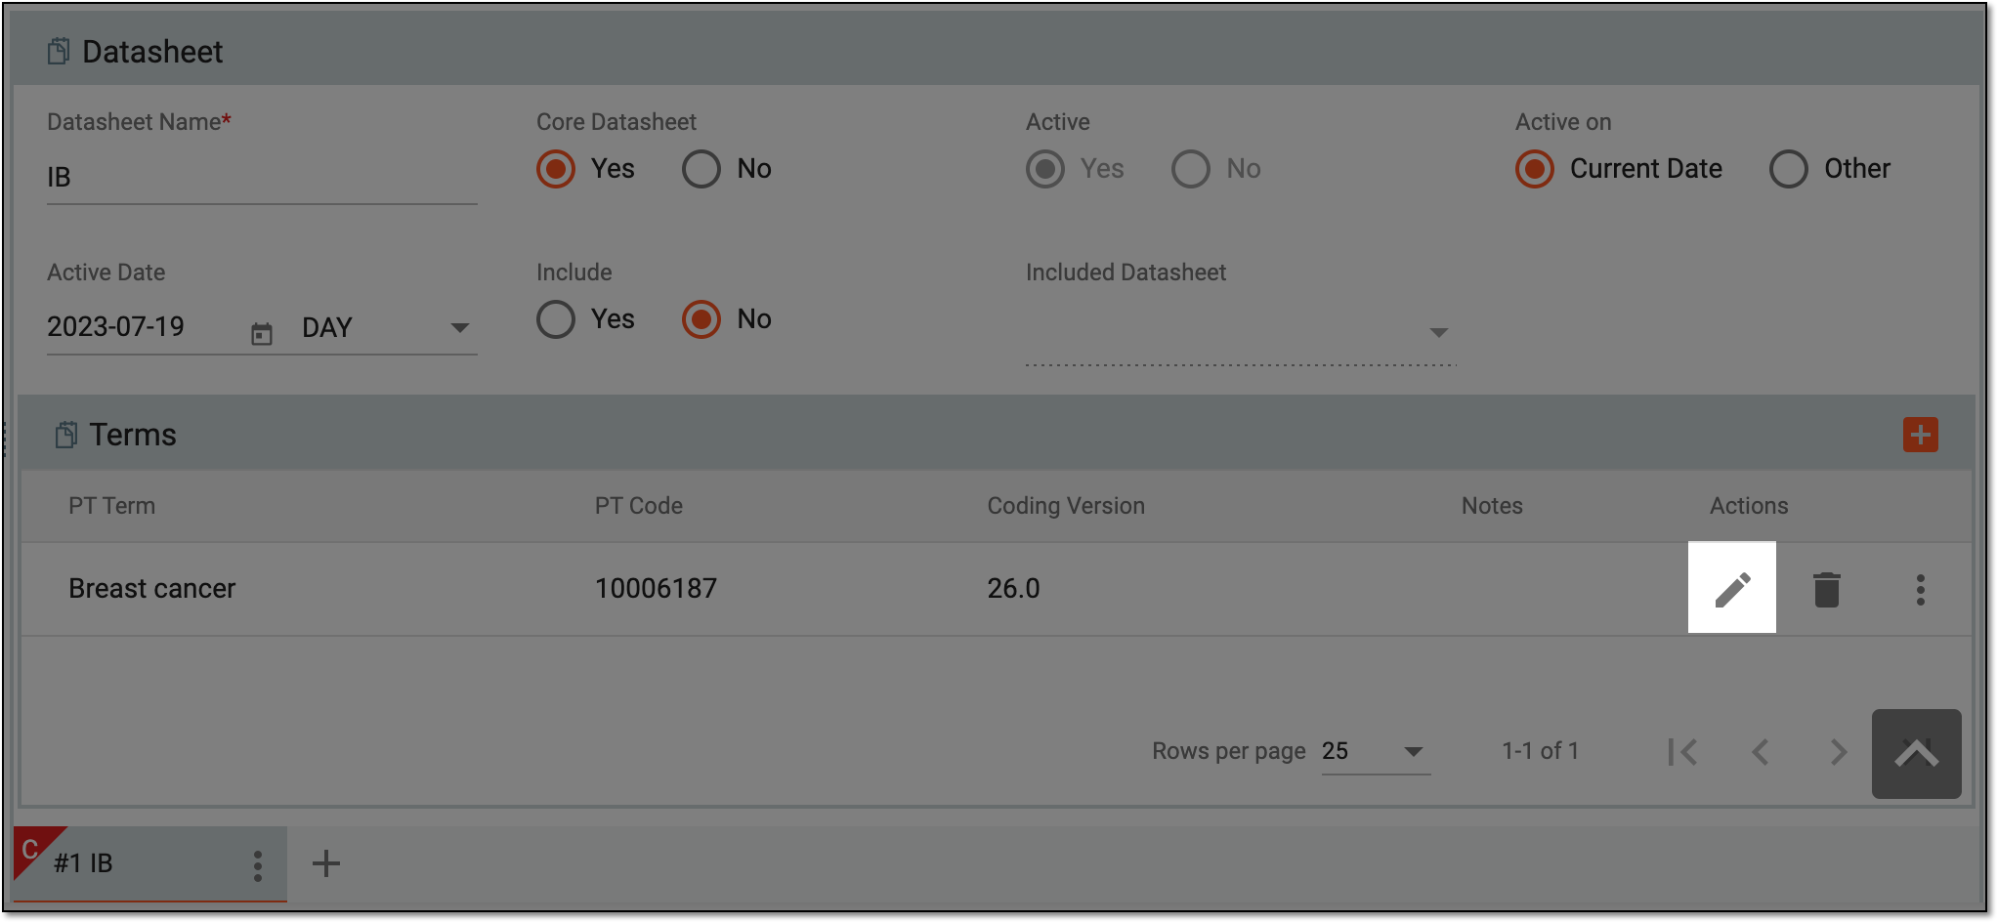Choose Other for Active on
Viewport: 1997px width, 922px height.
point(1789,169)
